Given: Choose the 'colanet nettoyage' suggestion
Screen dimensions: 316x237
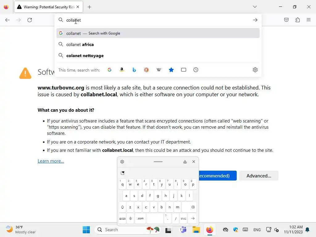Looking at the screenshot, I should click(x=158, y=56).
